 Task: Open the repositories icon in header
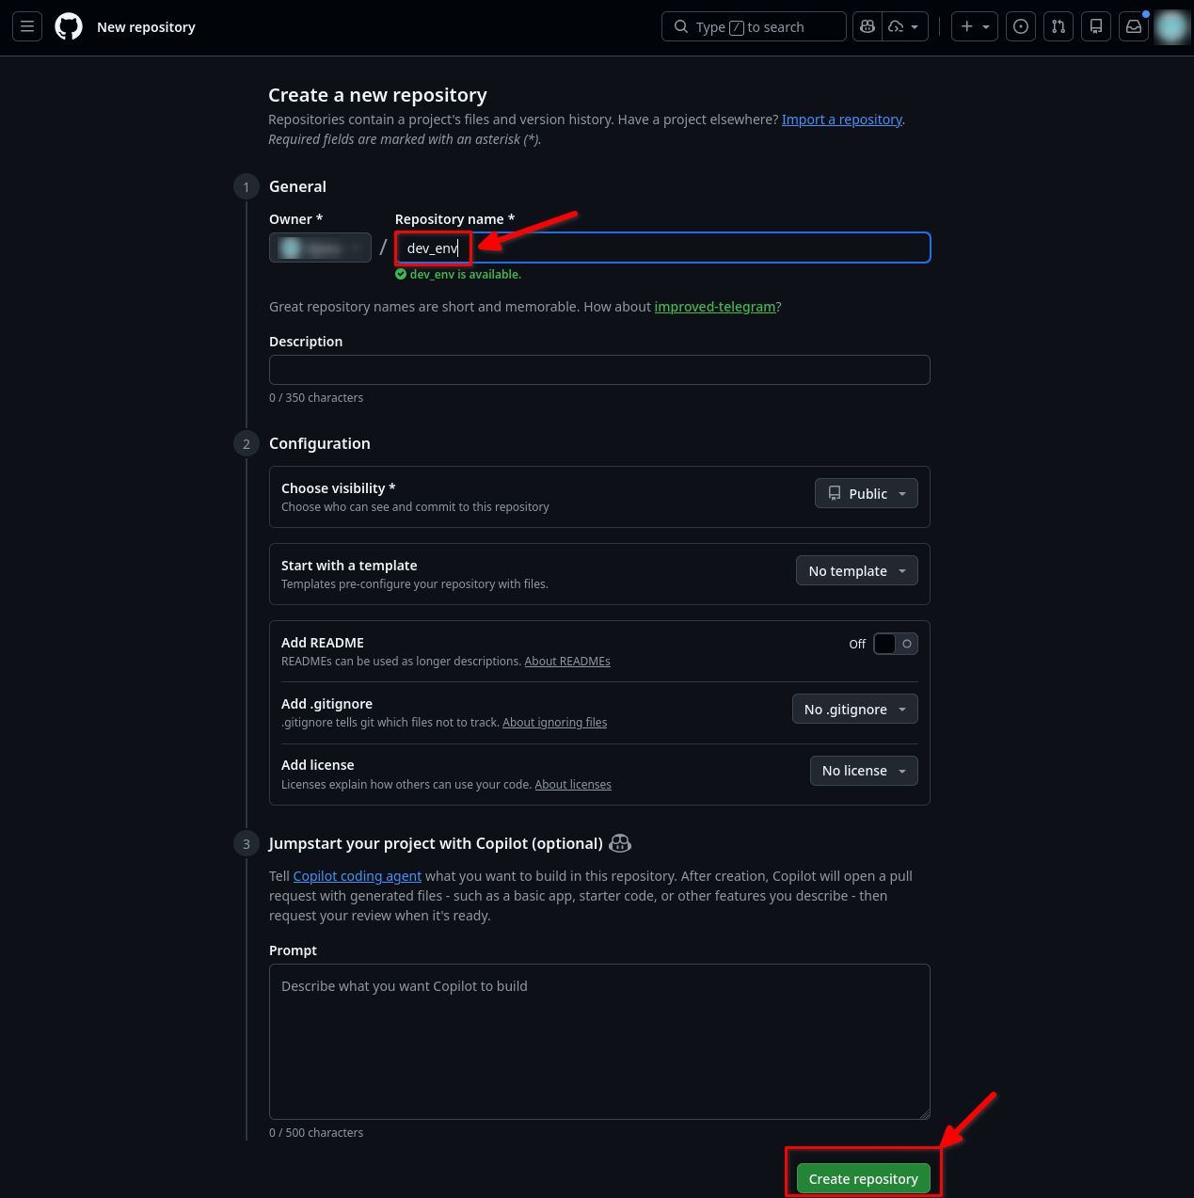pos(1096,26)
